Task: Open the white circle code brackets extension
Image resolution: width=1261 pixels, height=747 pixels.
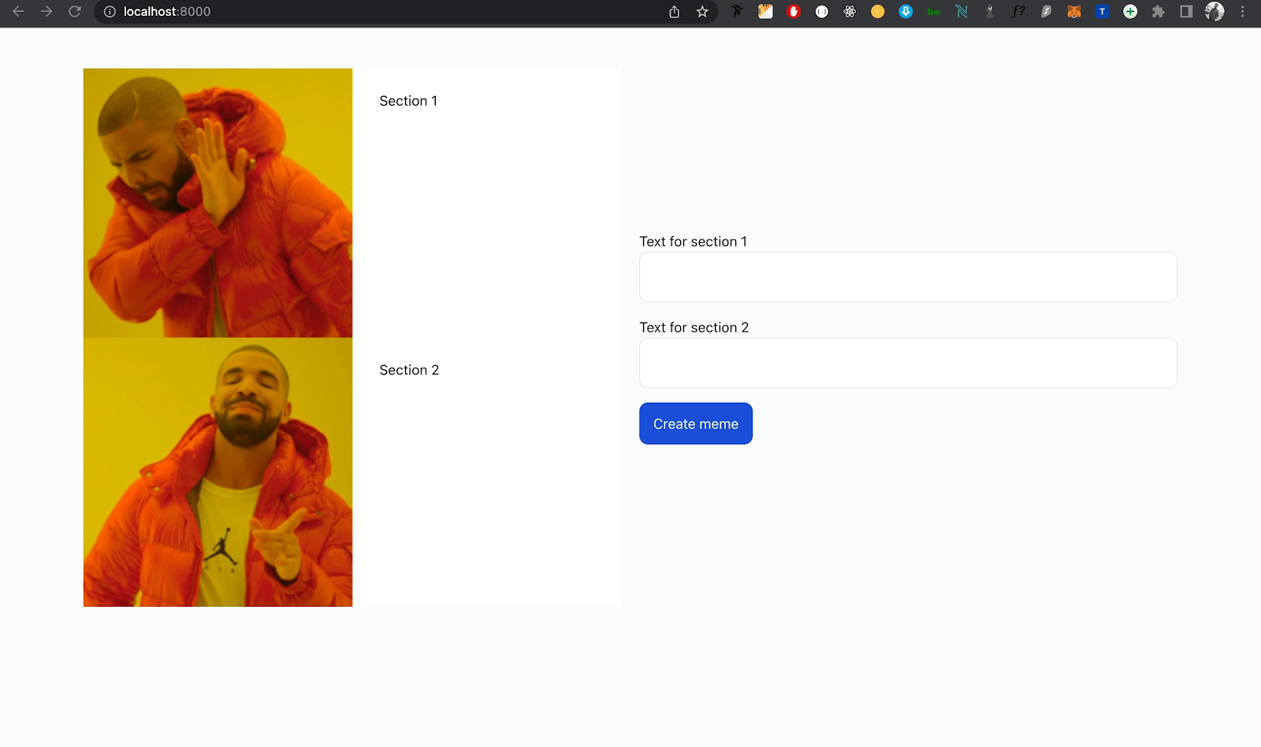Action: tap(822, 12)
